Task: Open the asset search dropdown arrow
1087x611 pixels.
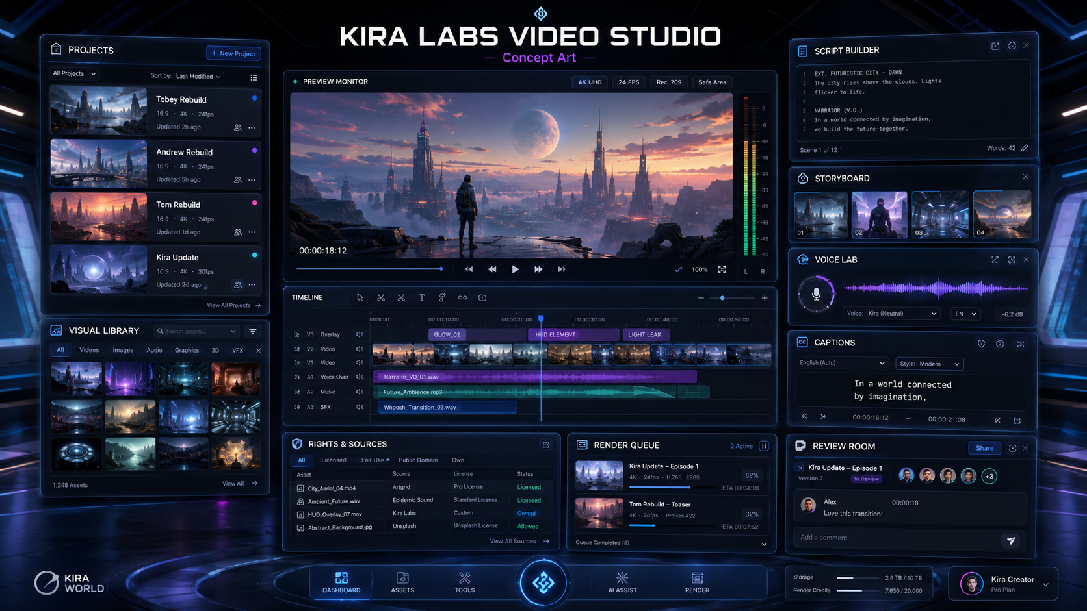Action: (x=233, y=332)
